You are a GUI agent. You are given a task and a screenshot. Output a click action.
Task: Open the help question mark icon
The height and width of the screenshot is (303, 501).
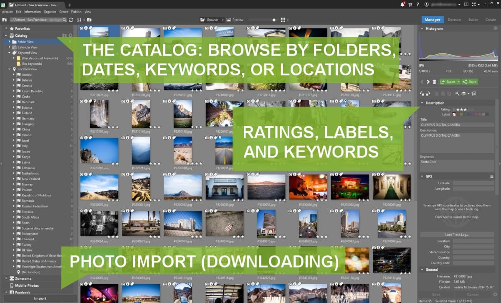(x=417, y=4)
